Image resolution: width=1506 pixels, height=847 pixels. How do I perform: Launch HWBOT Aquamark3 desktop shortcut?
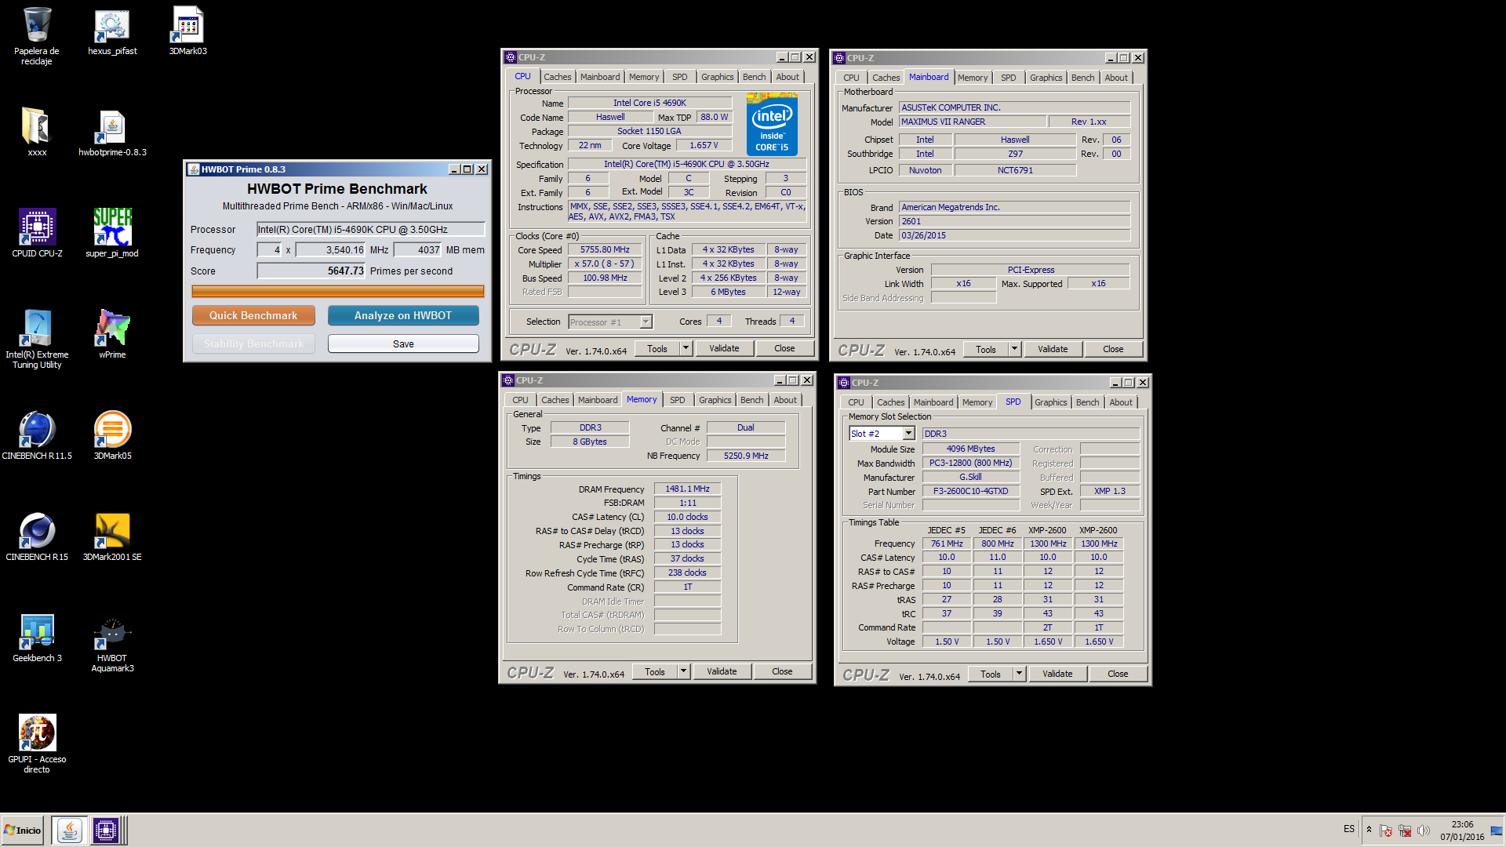click(112, 643)
